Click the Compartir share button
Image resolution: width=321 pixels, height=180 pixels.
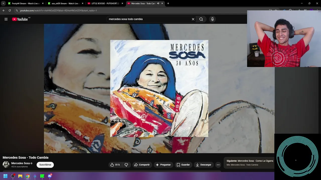click(x=142, y=165)
